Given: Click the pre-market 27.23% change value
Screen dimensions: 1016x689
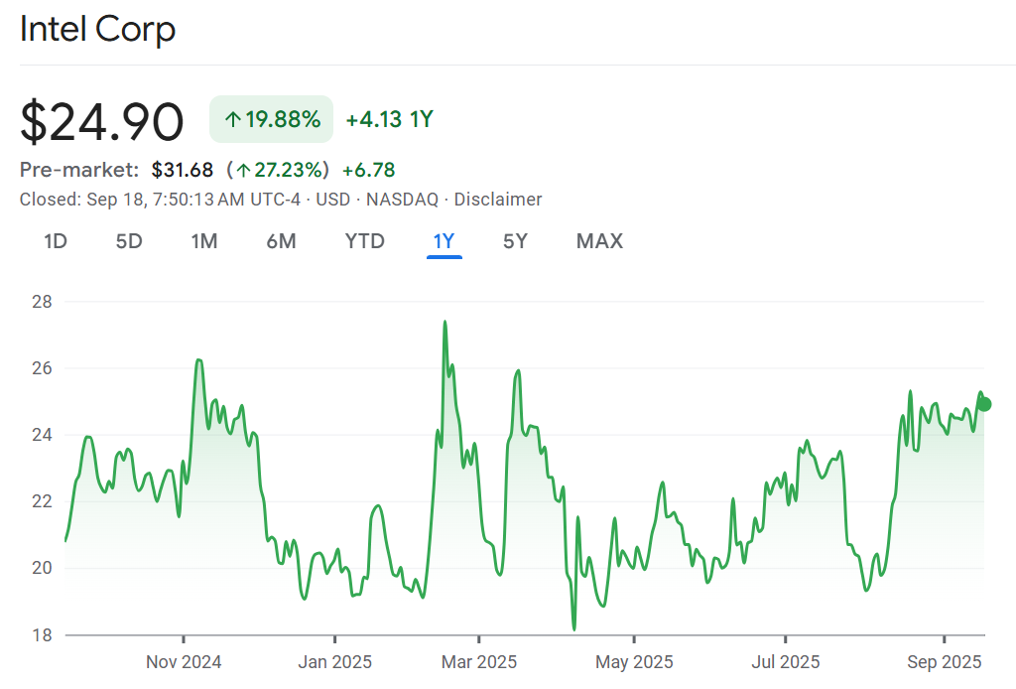Looking at the screenshot, I should point(279,170).
